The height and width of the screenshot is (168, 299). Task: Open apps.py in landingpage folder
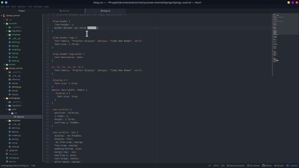(x=15, y=132)
